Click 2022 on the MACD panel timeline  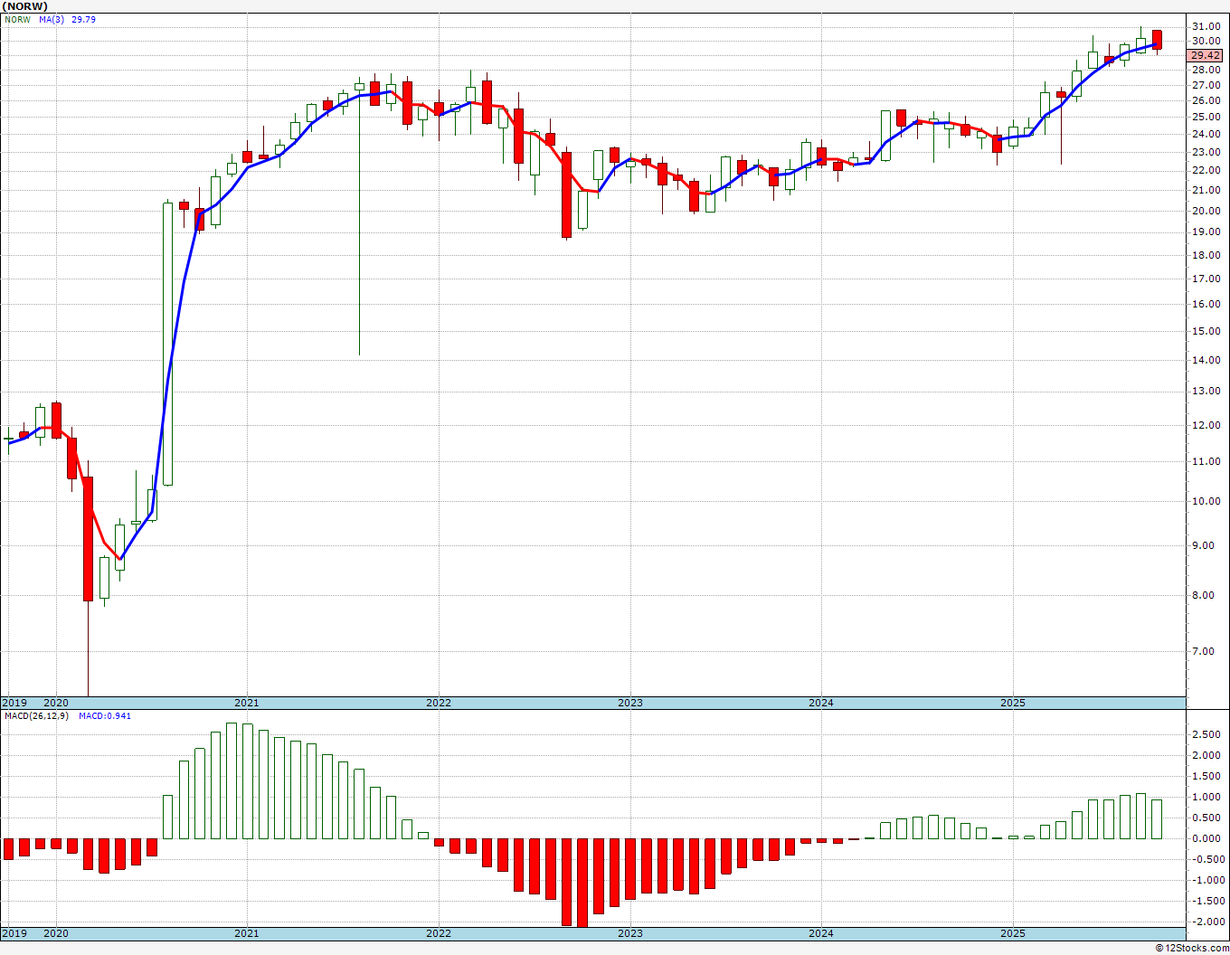tap(439, 933)
